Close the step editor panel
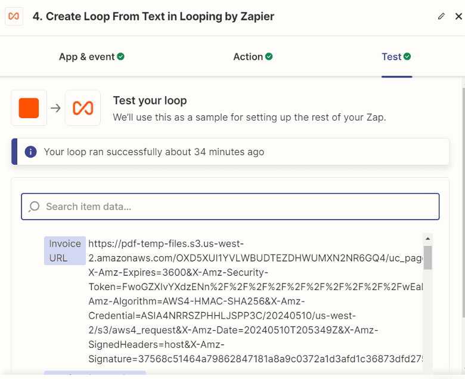The width and height of the screenshot is (465, 379). tap(458, 16)
